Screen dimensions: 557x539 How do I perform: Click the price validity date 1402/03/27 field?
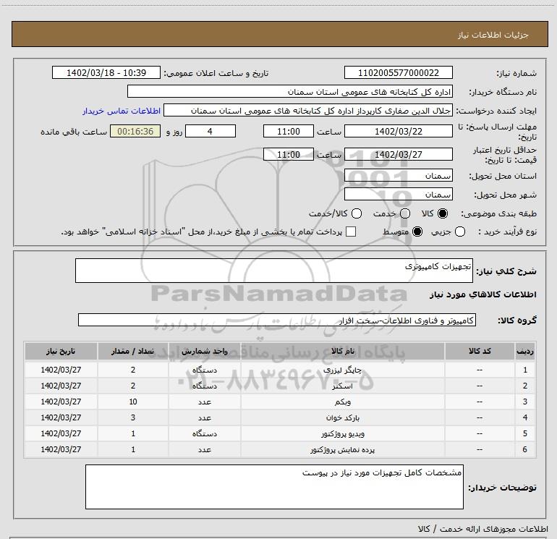pyautogui.click(x=398, y=154)
